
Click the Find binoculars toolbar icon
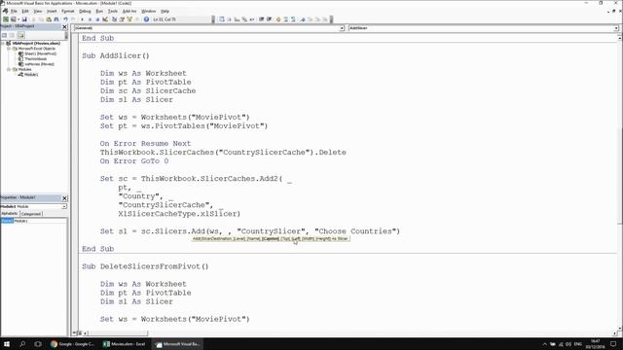click(56, 19)
